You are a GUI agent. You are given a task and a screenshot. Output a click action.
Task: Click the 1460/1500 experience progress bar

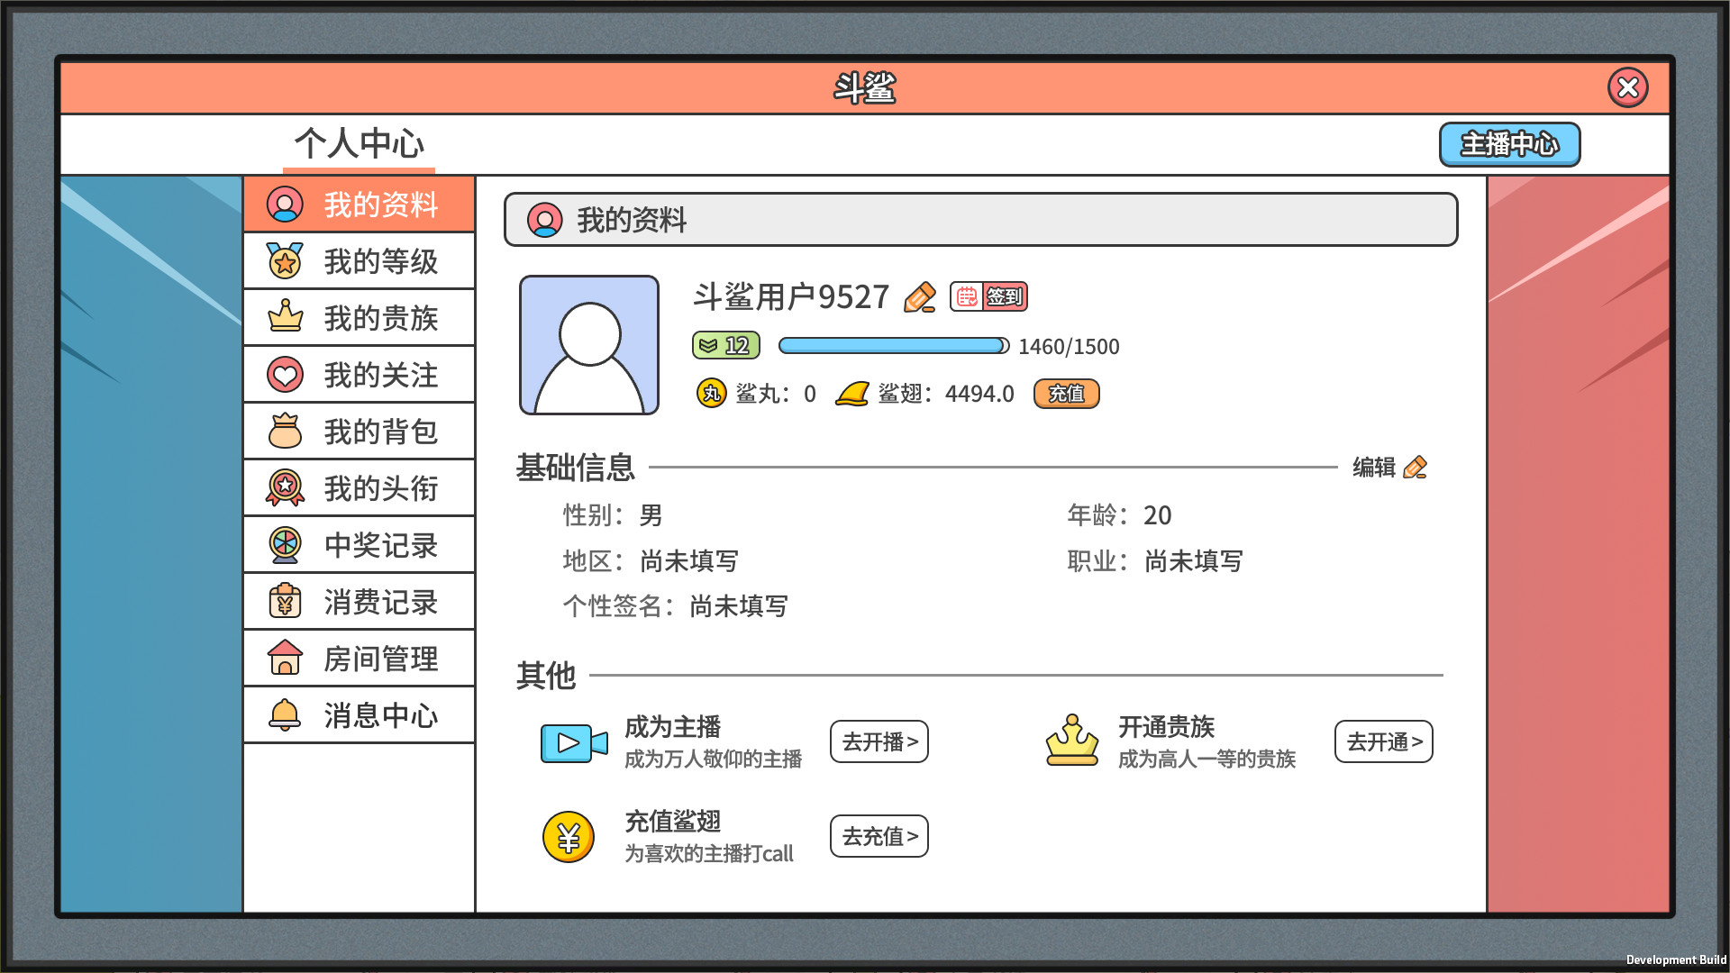(893, 345)
